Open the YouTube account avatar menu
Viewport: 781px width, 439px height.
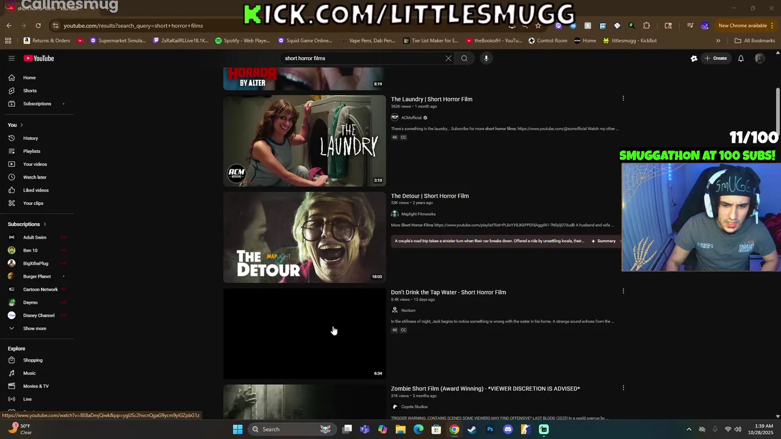pos(760,59)
